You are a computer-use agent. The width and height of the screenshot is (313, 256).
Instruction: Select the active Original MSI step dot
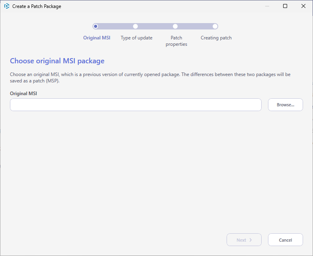point(96,26)
